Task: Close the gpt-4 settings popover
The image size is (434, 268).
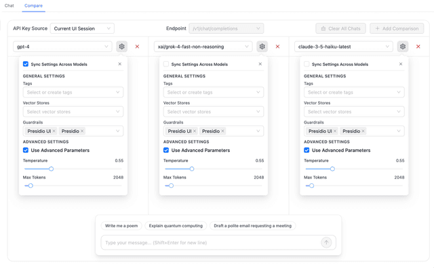Action: coord(120,64)
